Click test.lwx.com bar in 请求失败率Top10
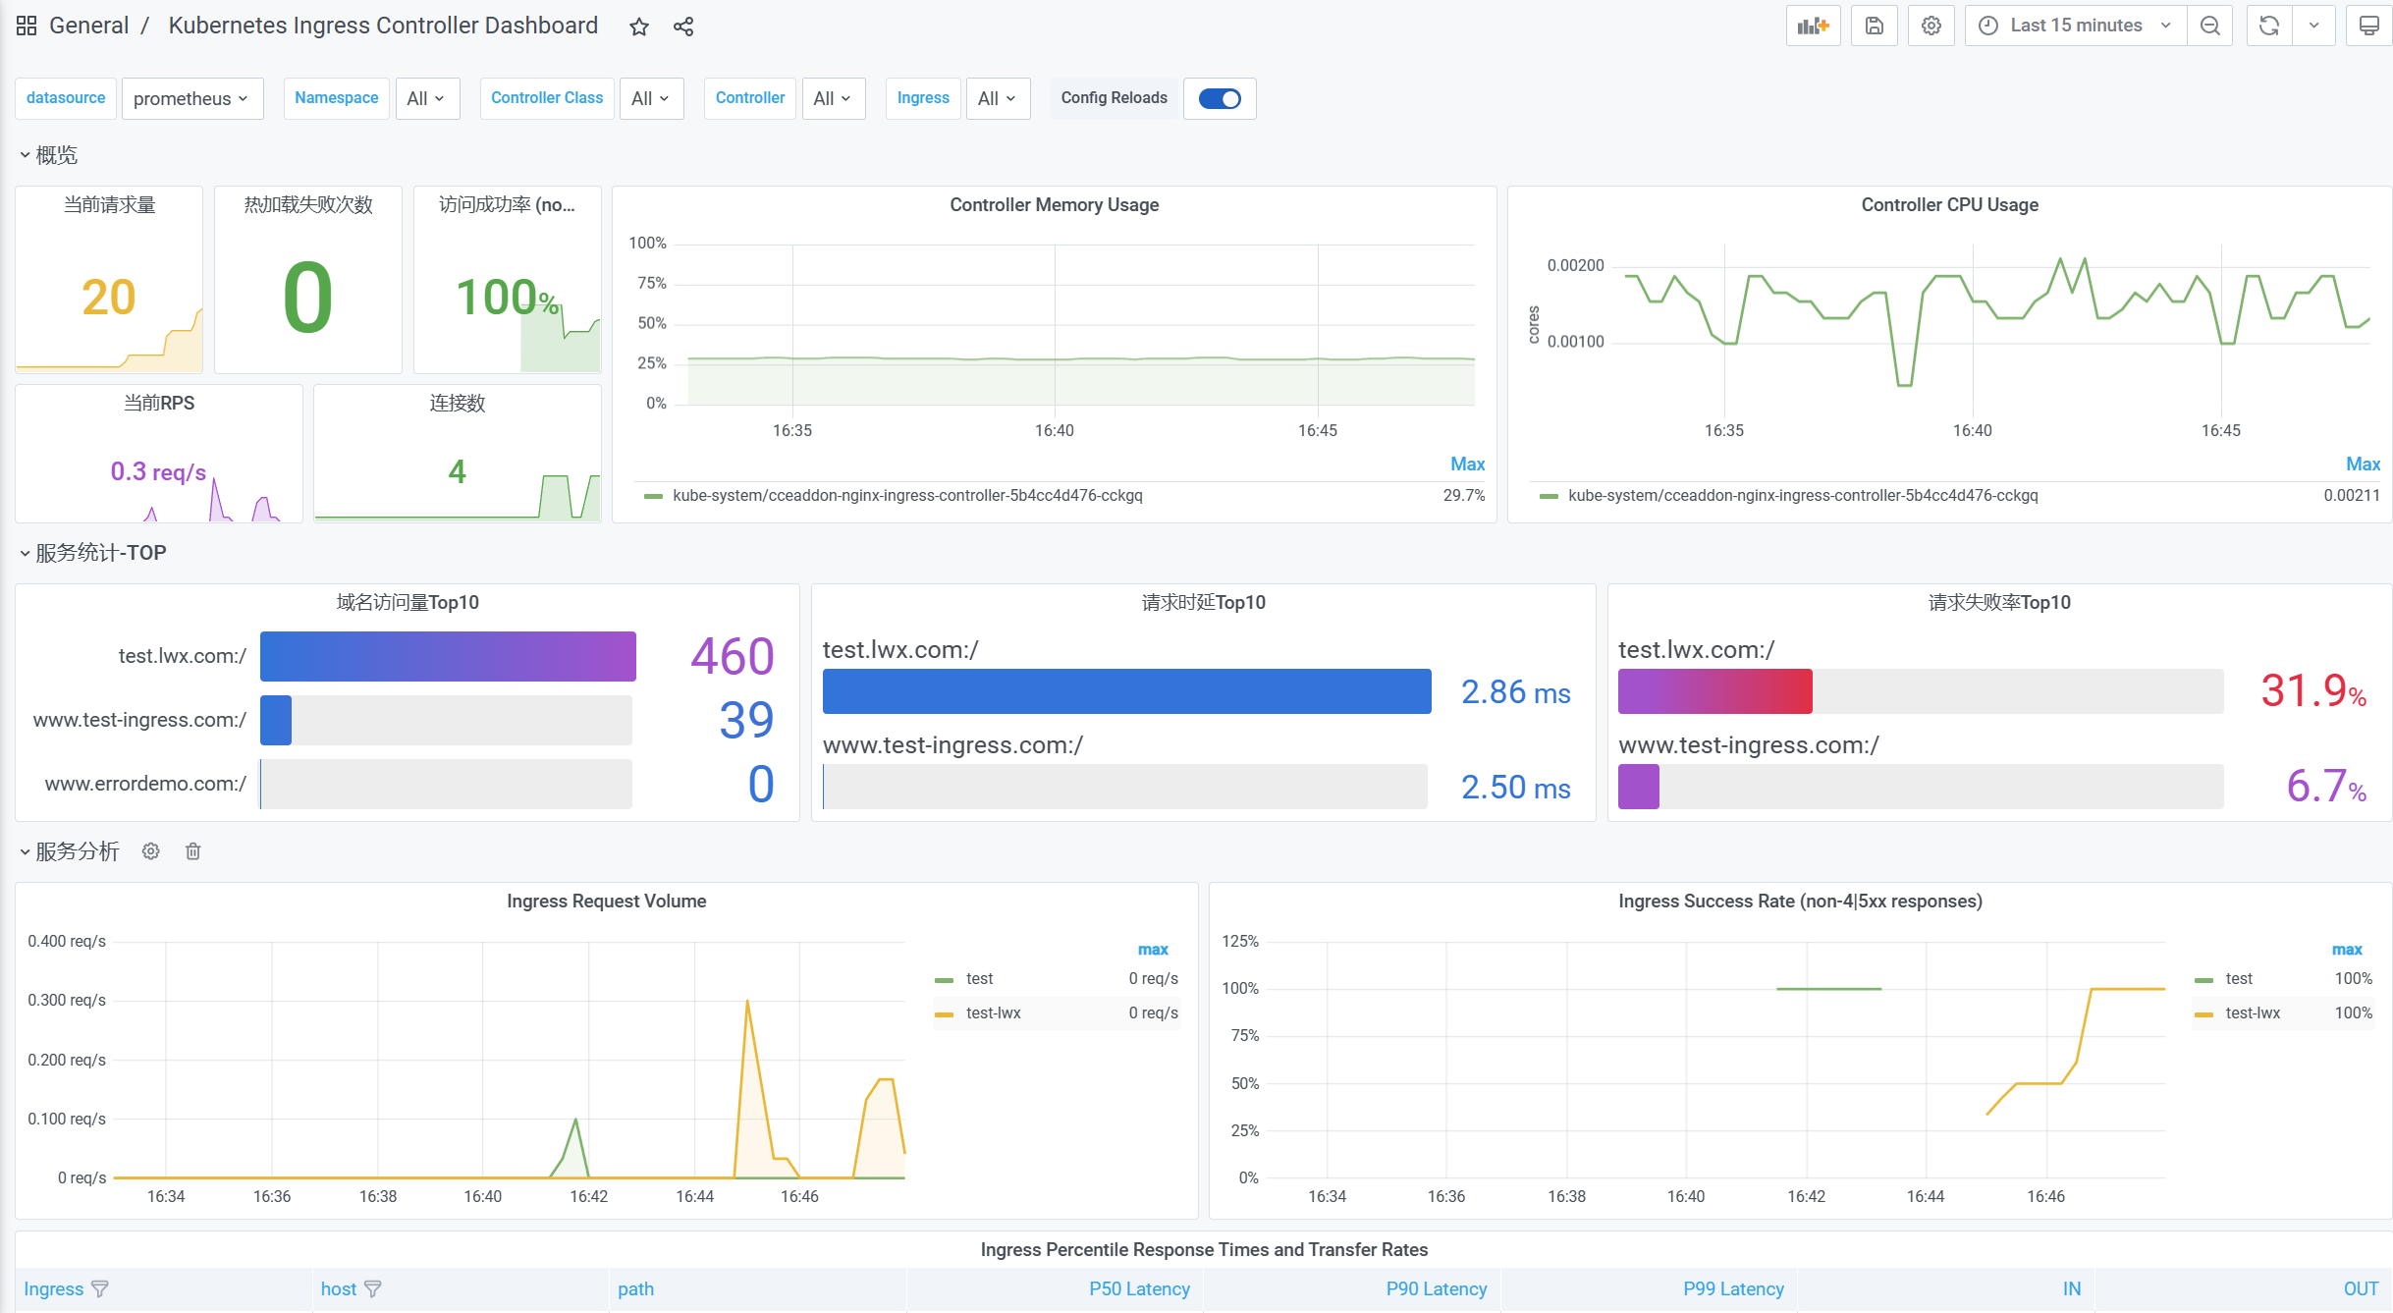The width and height of the screenshot is (2393, 1313). (1714, 691)
